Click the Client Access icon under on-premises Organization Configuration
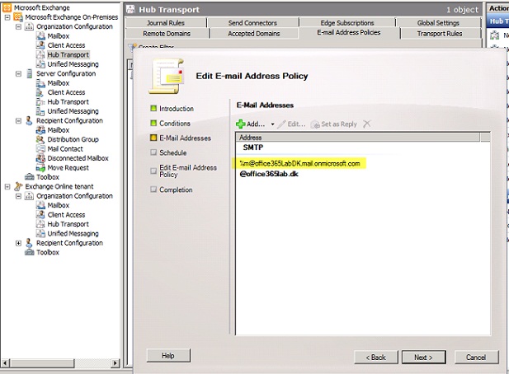 (40, 45)
